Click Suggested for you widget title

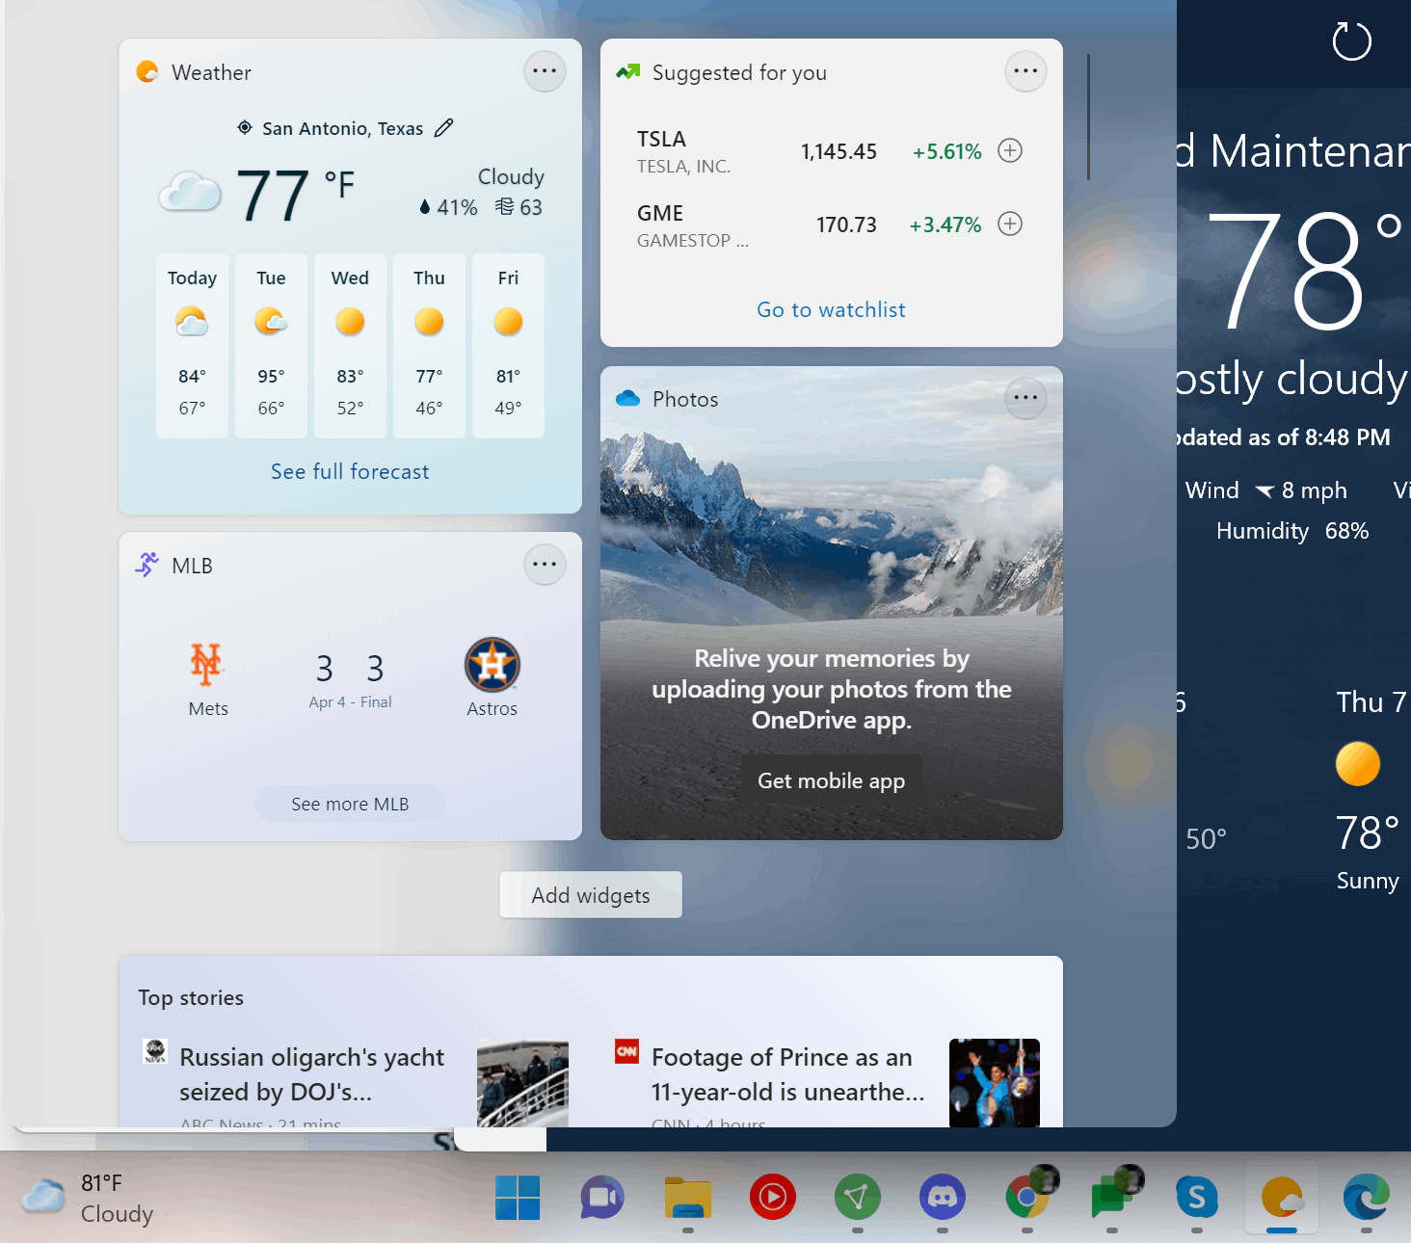point(739,72)
